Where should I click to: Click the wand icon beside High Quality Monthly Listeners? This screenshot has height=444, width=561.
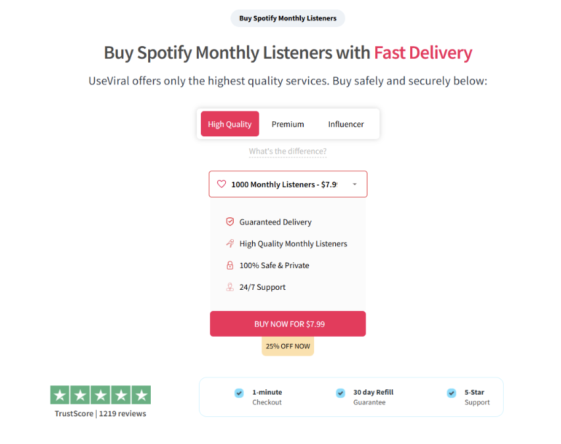tap(230, 243)
